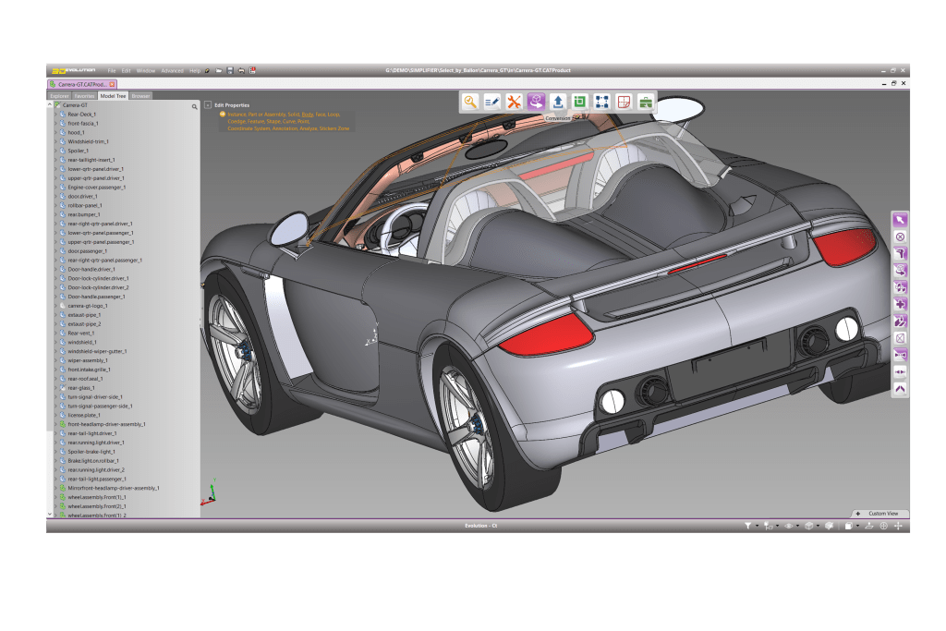Click the purple Conversion icon
946x631 pixels.
pos(536,102)
